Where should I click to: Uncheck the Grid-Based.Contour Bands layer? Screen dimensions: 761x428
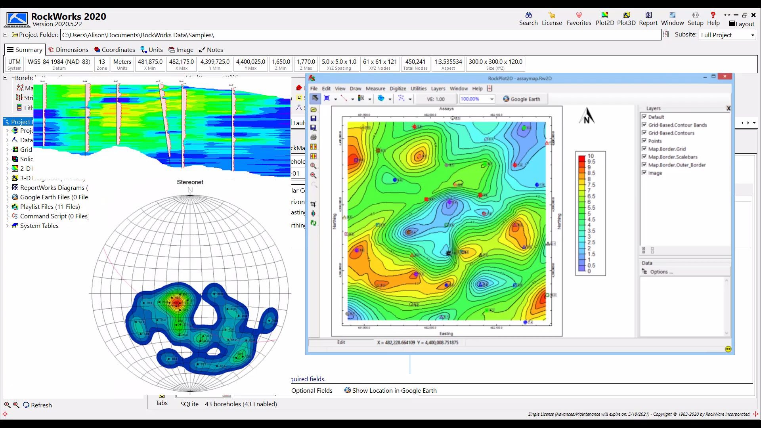[x=644, y=124]
